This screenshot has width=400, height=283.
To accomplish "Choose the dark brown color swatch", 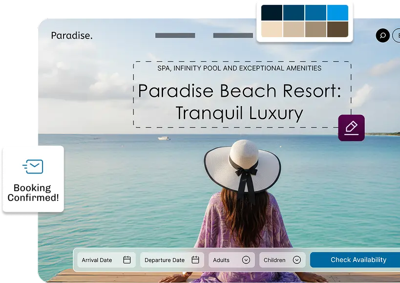I will [337, 29].
